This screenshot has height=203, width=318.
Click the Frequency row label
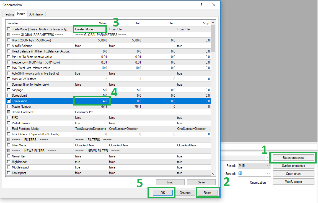tap(36, 62)
